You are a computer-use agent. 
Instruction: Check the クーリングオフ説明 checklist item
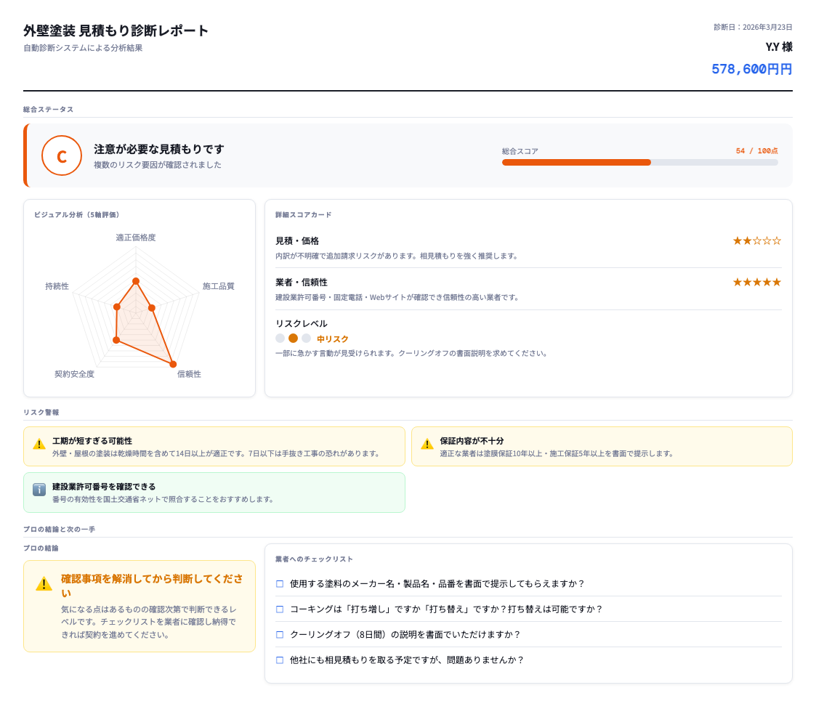pyautogui.click(x=279, y=634)
